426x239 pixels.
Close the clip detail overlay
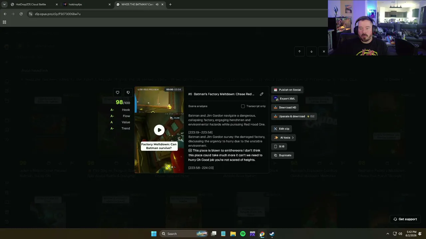[x=324, y=51]
